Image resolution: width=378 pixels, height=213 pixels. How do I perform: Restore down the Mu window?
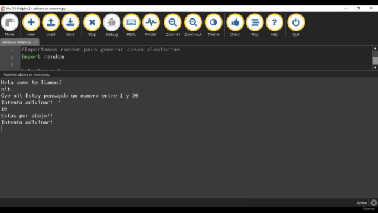359,8
